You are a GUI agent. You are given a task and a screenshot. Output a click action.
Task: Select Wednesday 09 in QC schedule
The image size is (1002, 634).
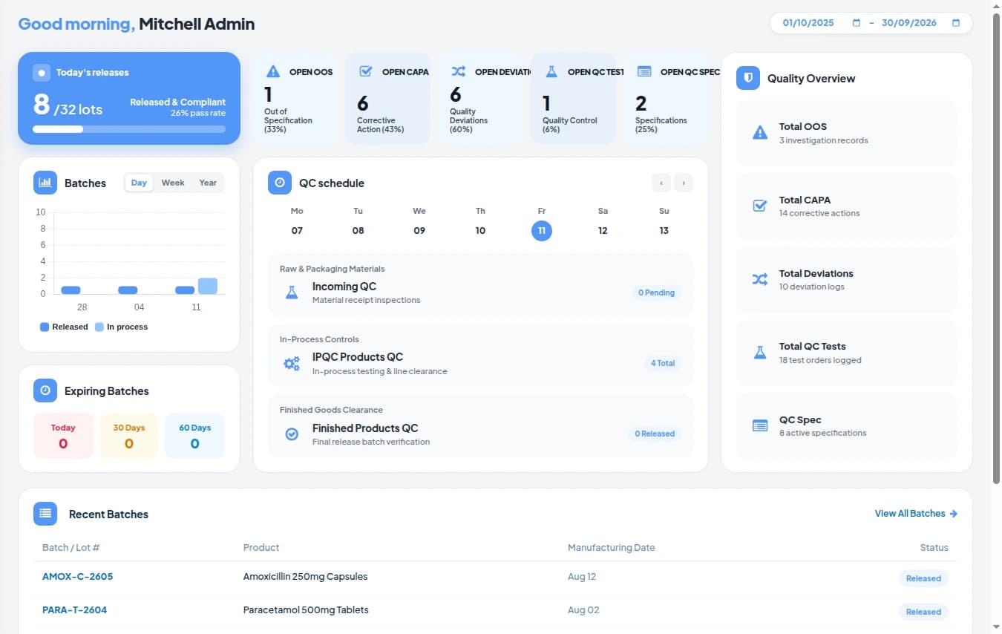tap(419, 230)
